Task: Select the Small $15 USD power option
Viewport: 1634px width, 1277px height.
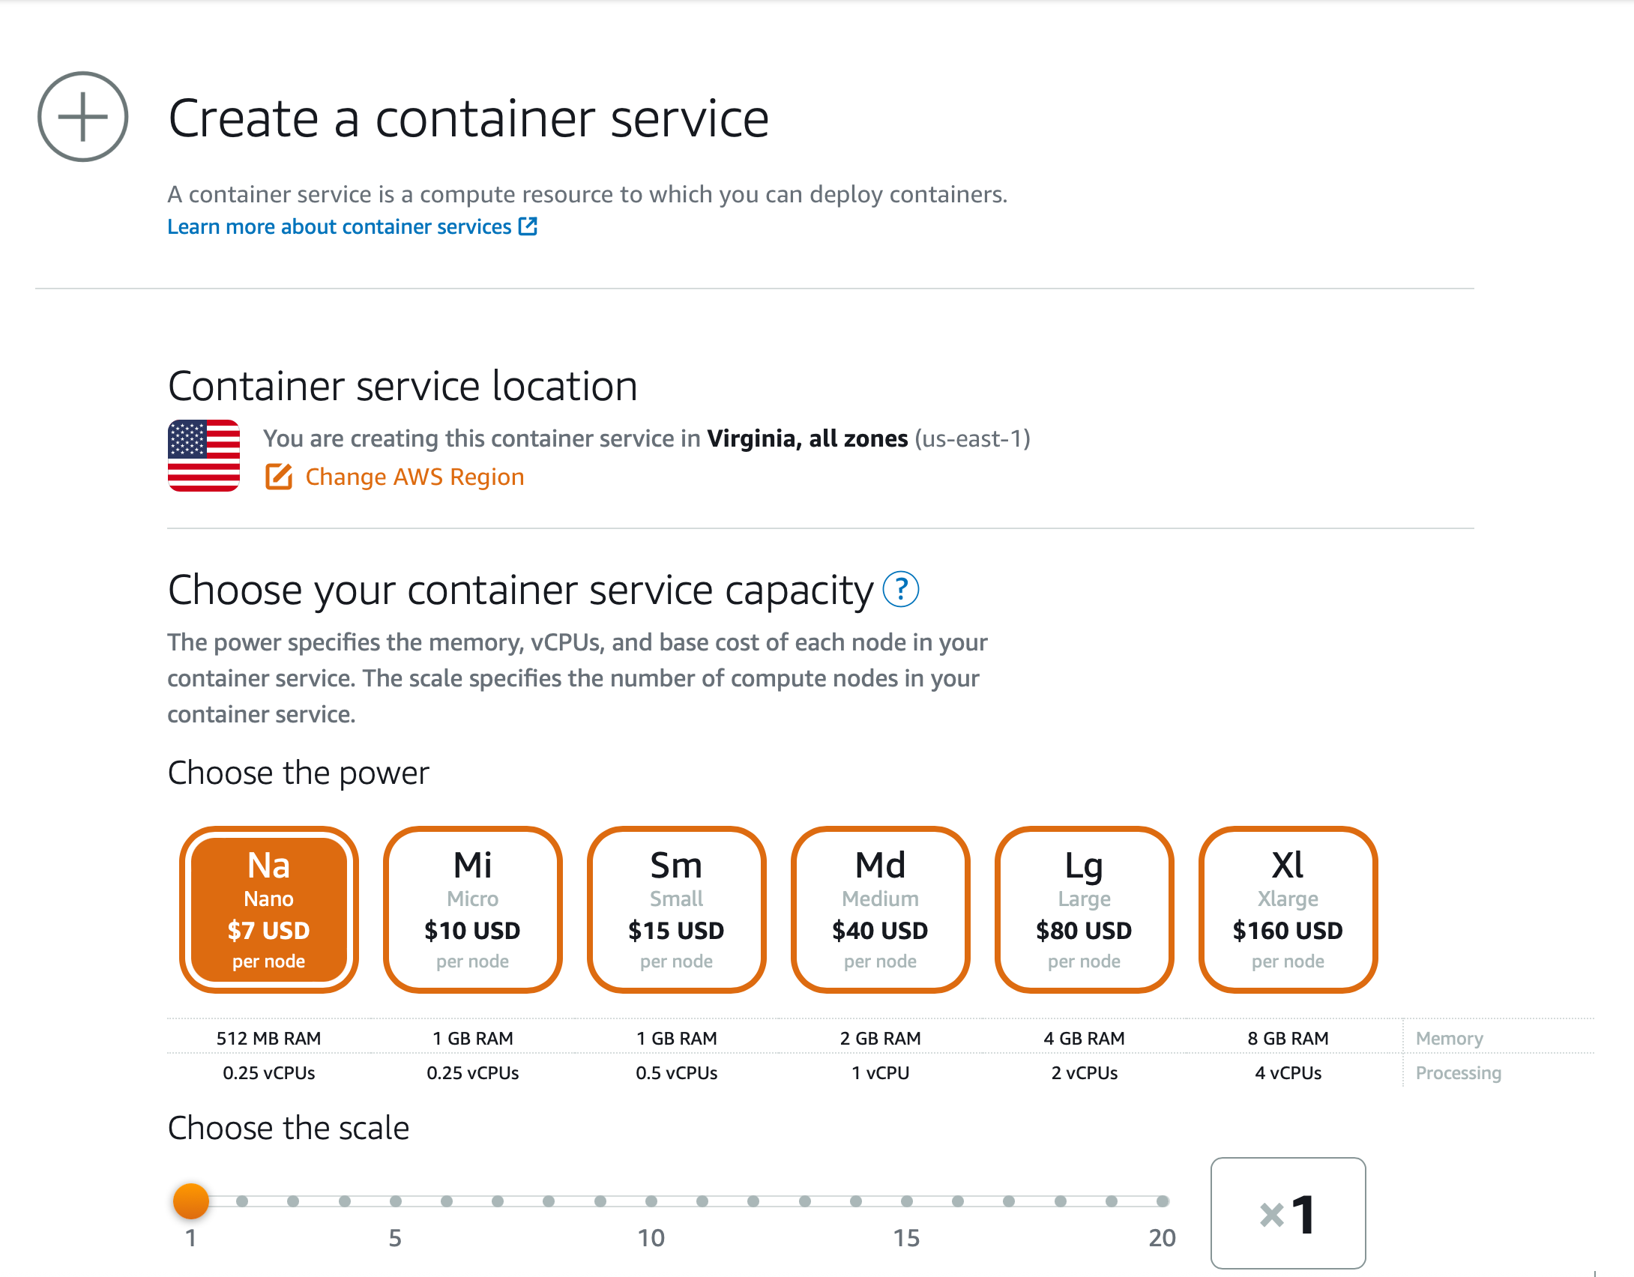Action: tap(677, 909)
